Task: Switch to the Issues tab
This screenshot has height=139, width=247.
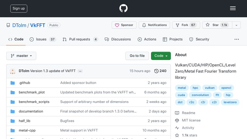Action: click(x=43, y=39)
